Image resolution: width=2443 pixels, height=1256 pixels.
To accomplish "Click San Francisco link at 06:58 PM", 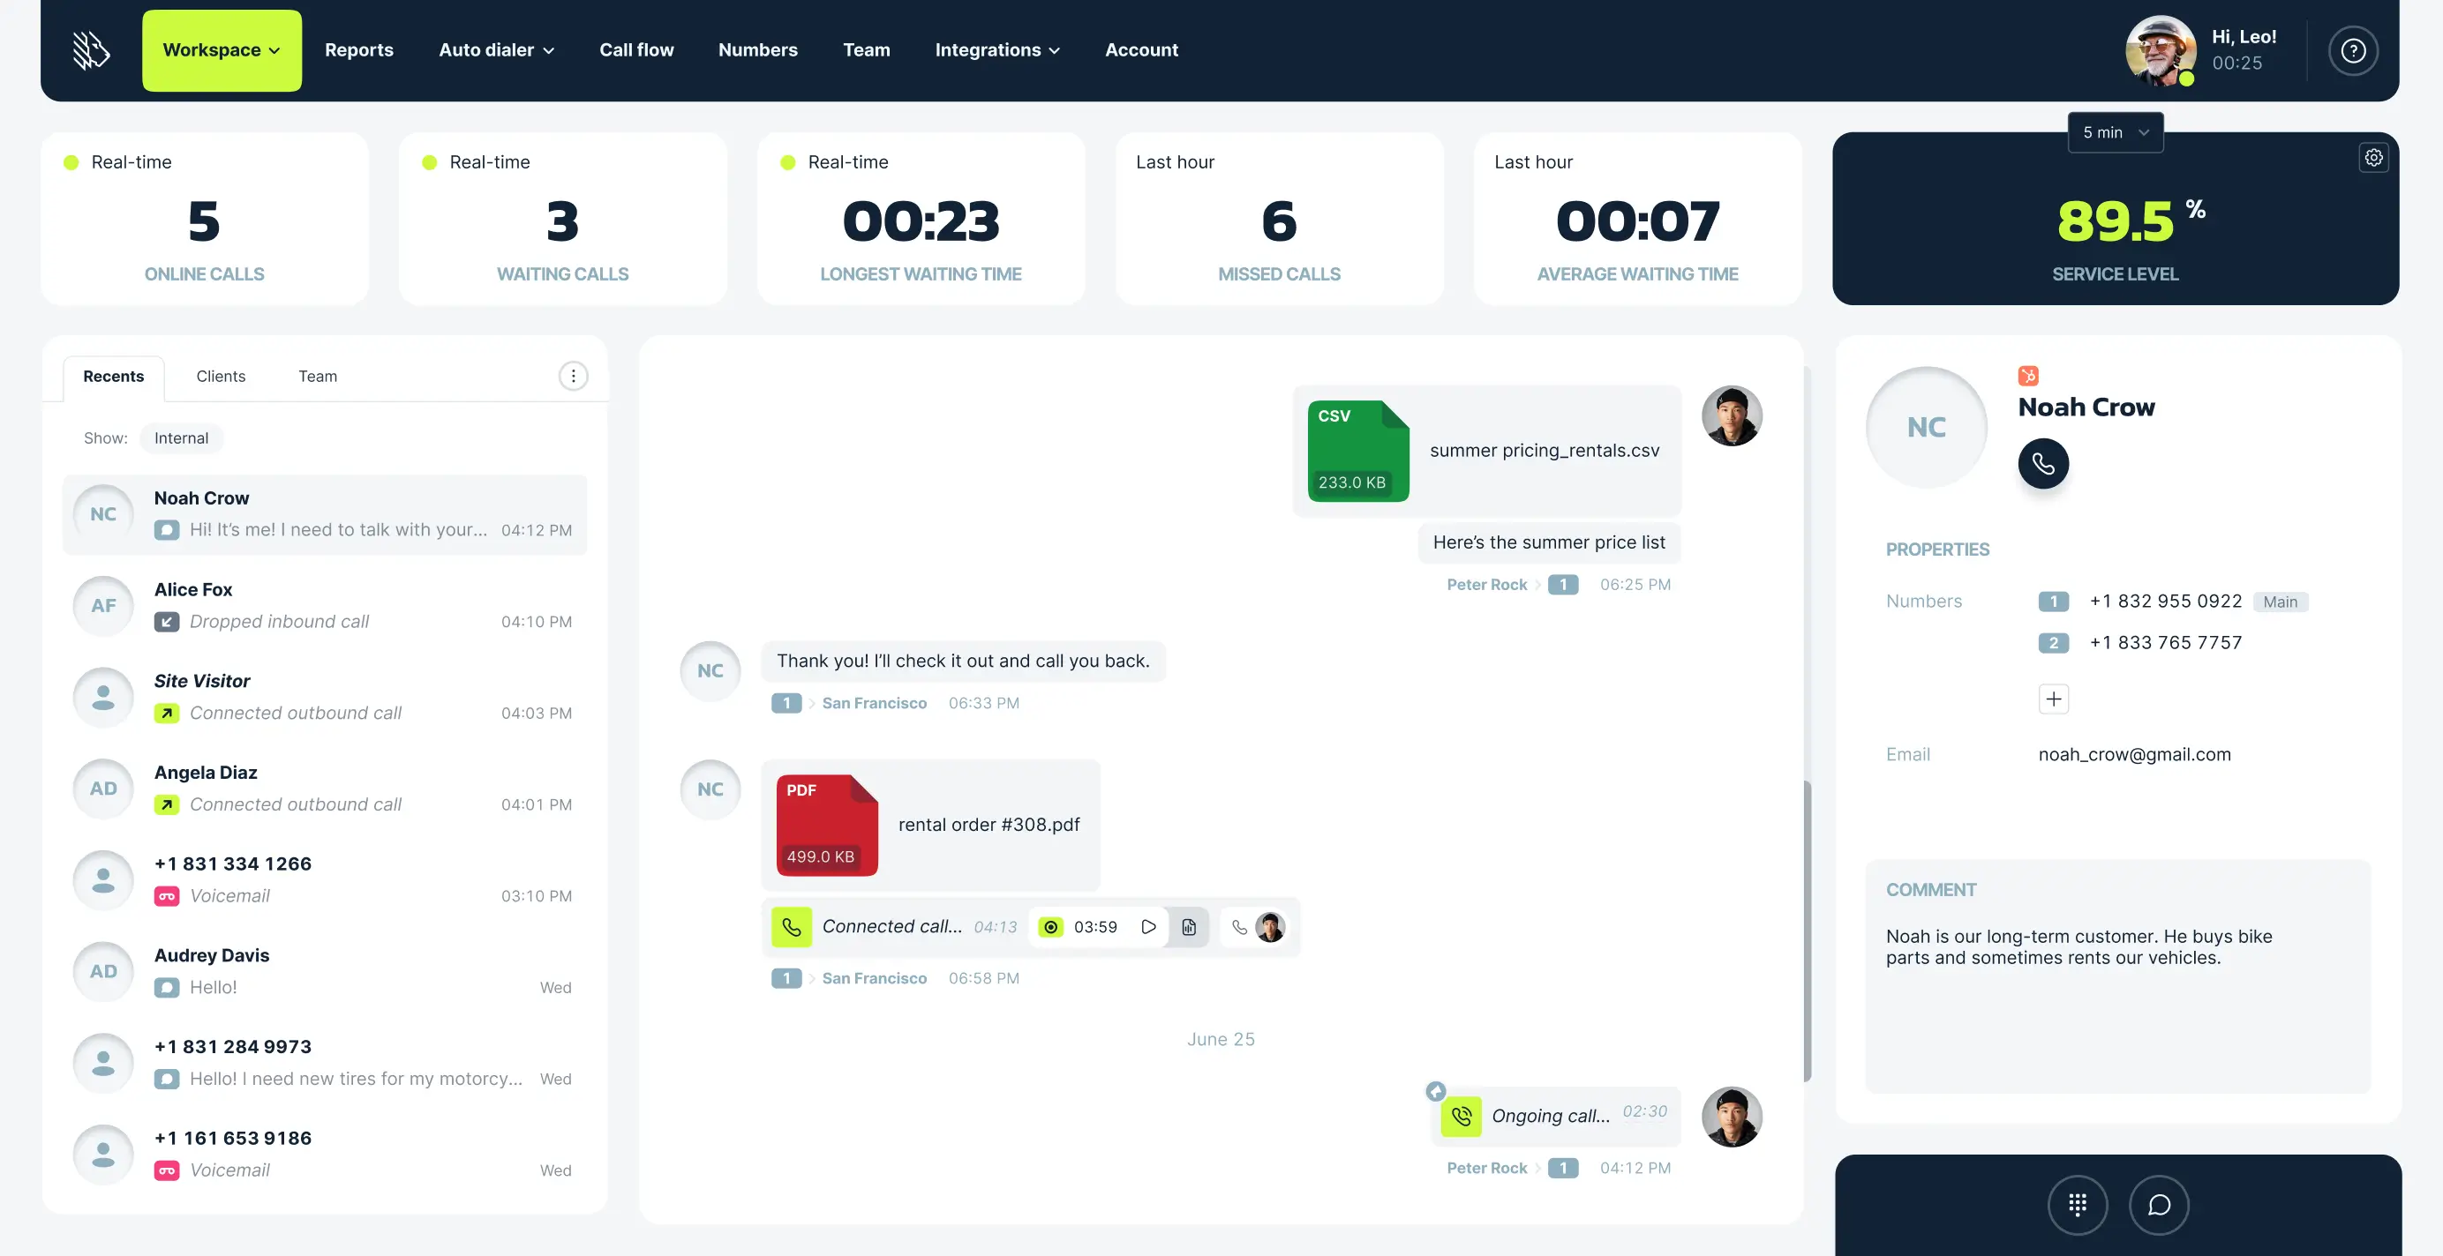I will pyautogui.click(x=875, y=978).
